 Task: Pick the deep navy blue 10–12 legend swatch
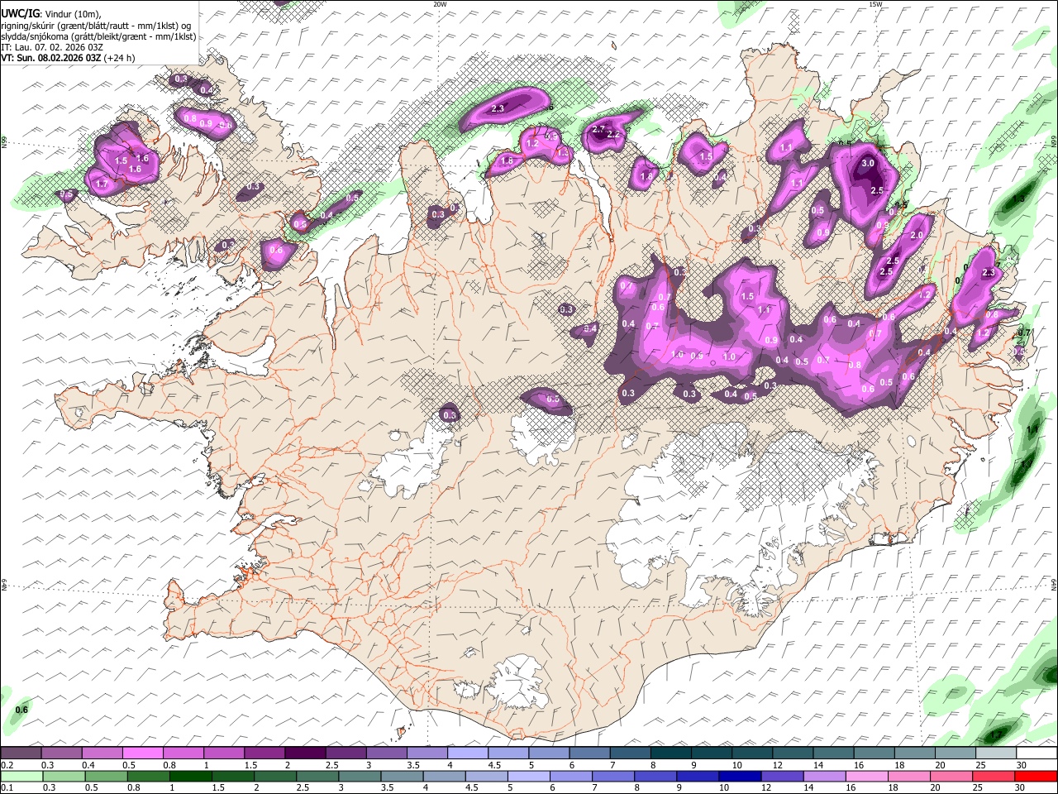(x=740, y=776)
